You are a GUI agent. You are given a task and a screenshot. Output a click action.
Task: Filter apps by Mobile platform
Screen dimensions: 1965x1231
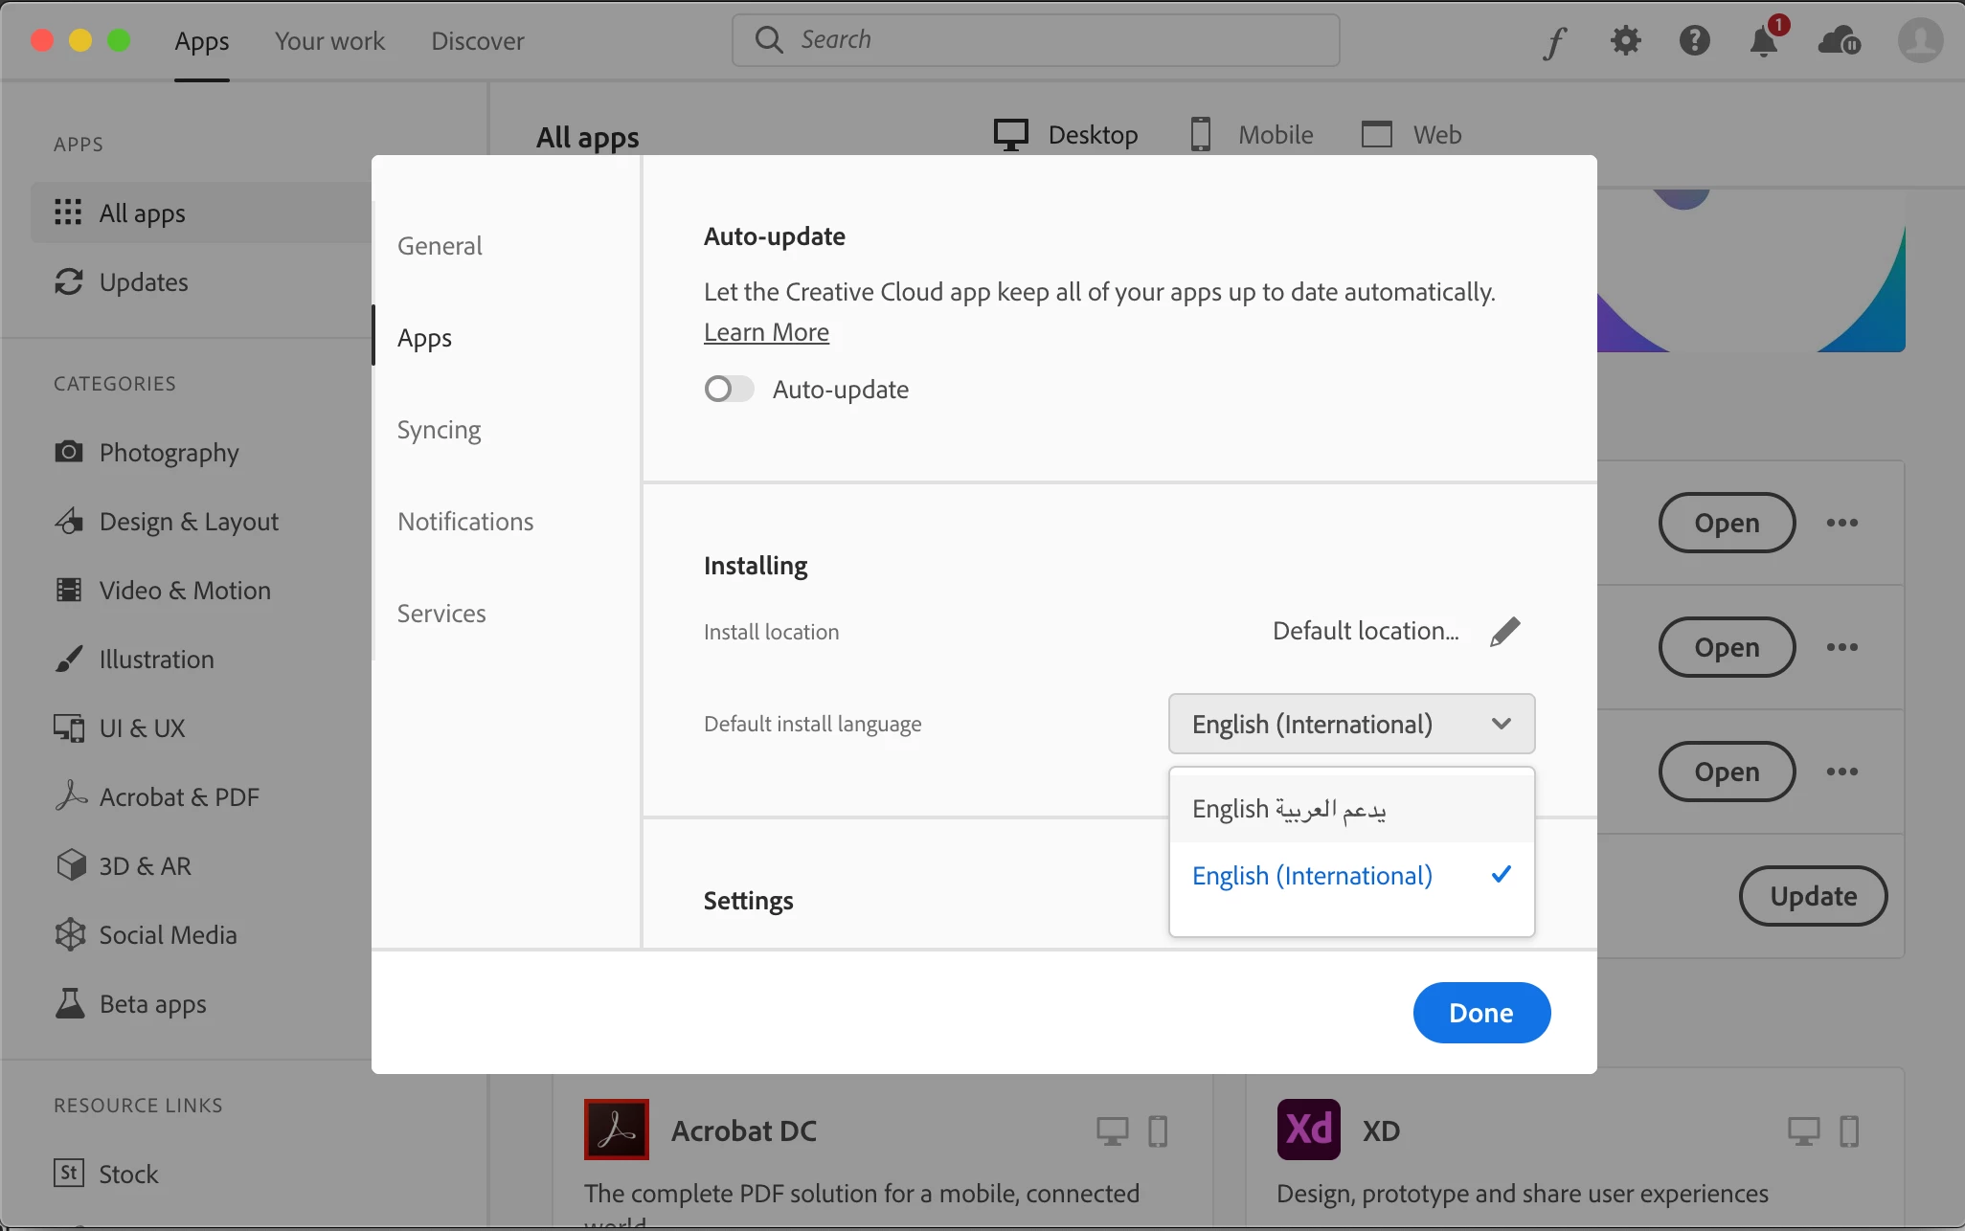(x=1252, y=135)
